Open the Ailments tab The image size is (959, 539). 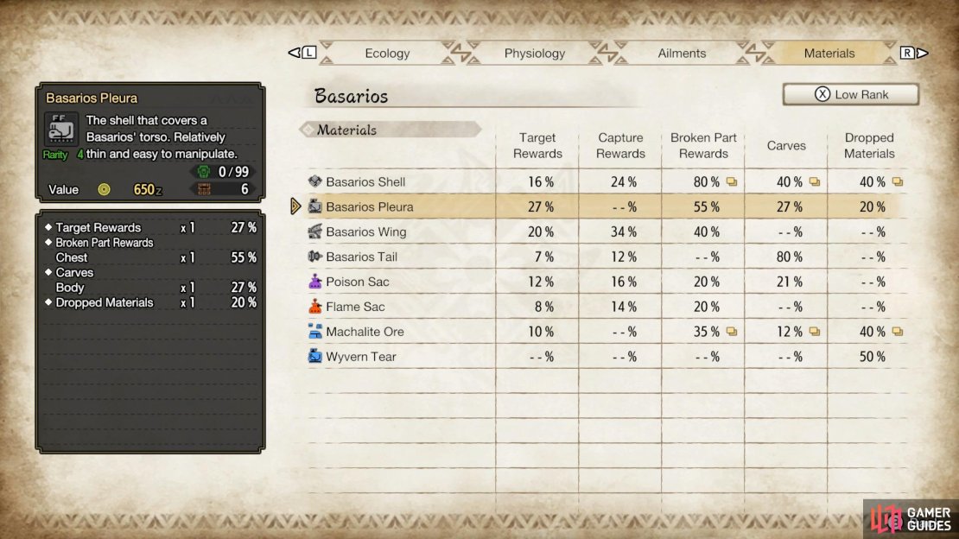(682, 54)
